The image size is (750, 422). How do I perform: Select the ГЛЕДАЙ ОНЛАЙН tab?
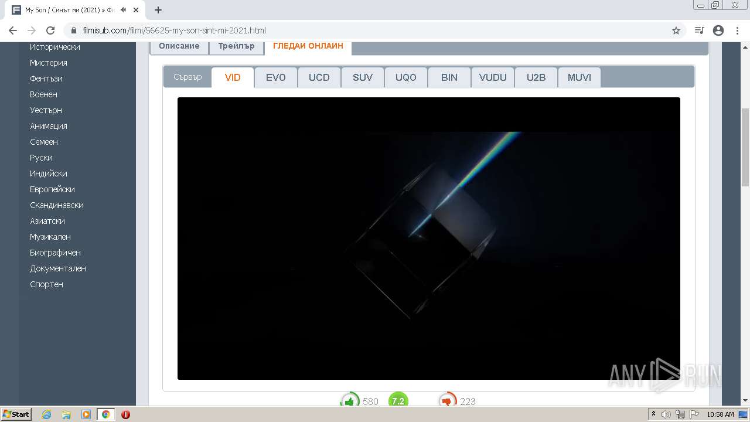tap(308, 46)
